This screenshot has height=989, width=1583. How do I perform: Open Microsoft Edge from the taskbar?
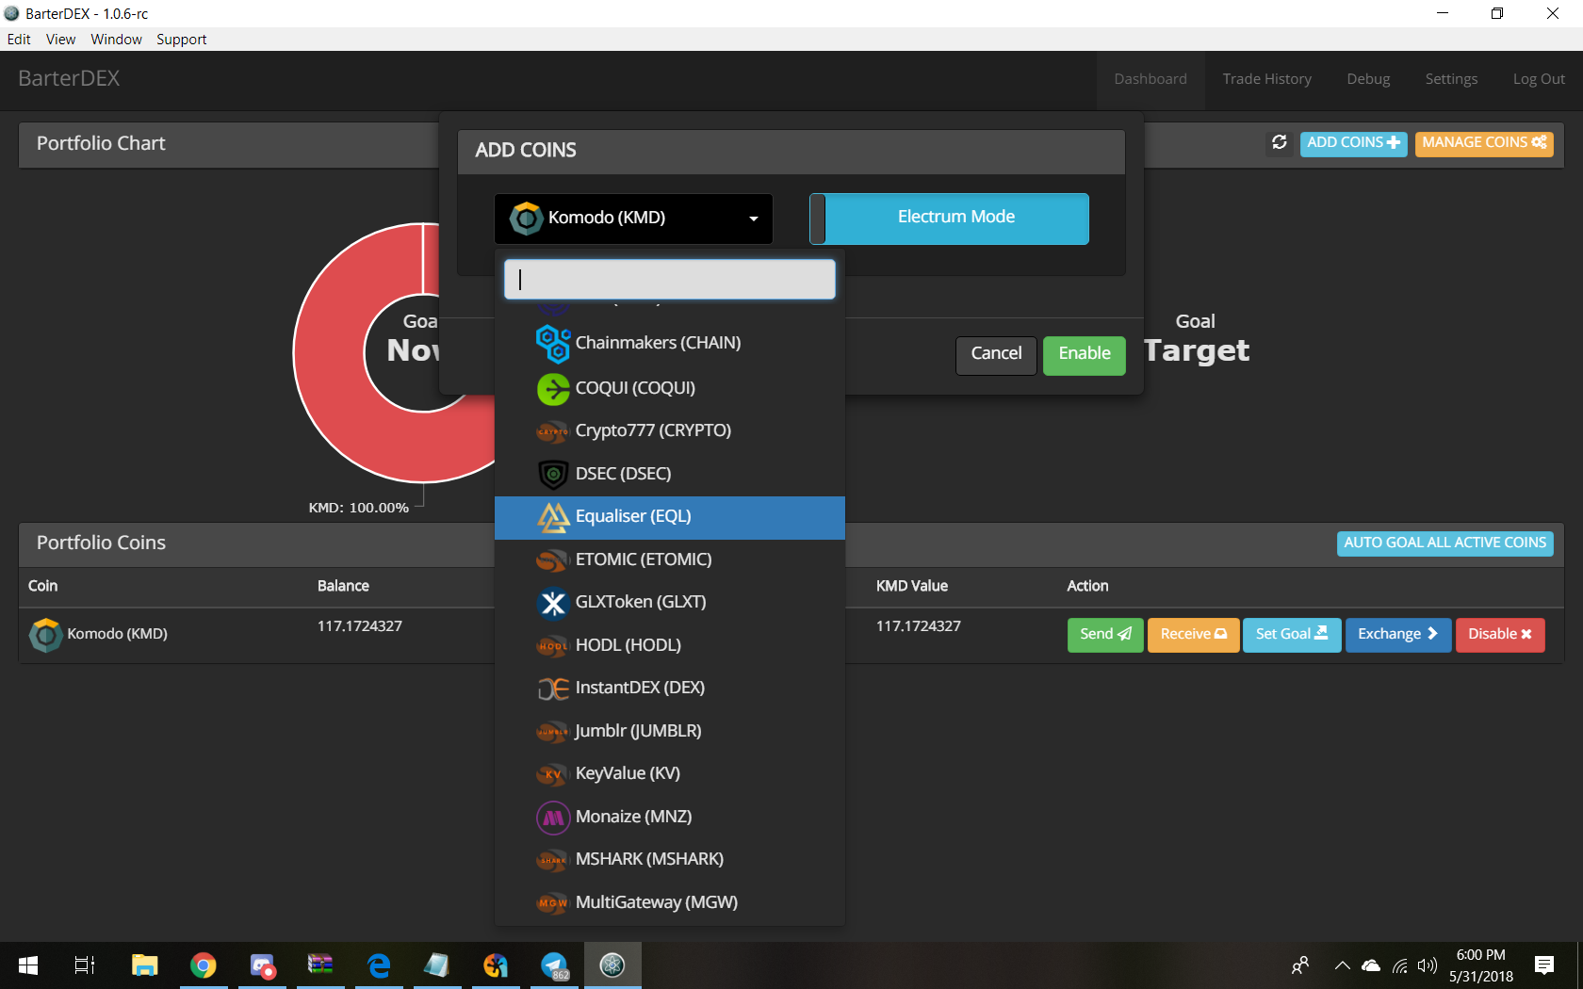click(x=379, y=965)
